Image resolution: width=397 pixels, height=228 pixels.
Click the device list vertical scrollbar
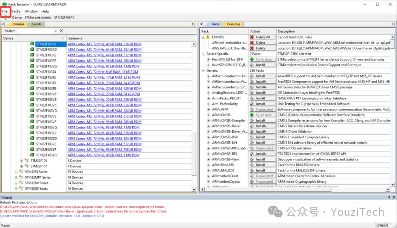point(194,154)
